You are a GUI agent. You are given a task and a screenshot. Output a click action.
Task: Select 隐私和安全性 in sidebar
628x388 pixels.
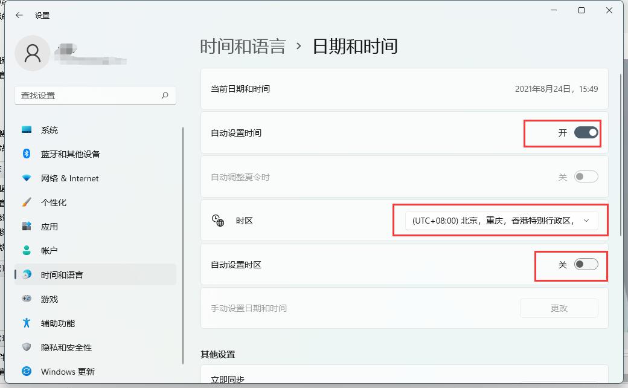[63, 347]
